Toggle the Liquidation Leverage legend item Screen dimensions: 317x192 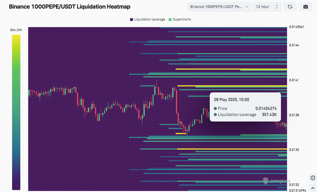(x=148, y=19)
